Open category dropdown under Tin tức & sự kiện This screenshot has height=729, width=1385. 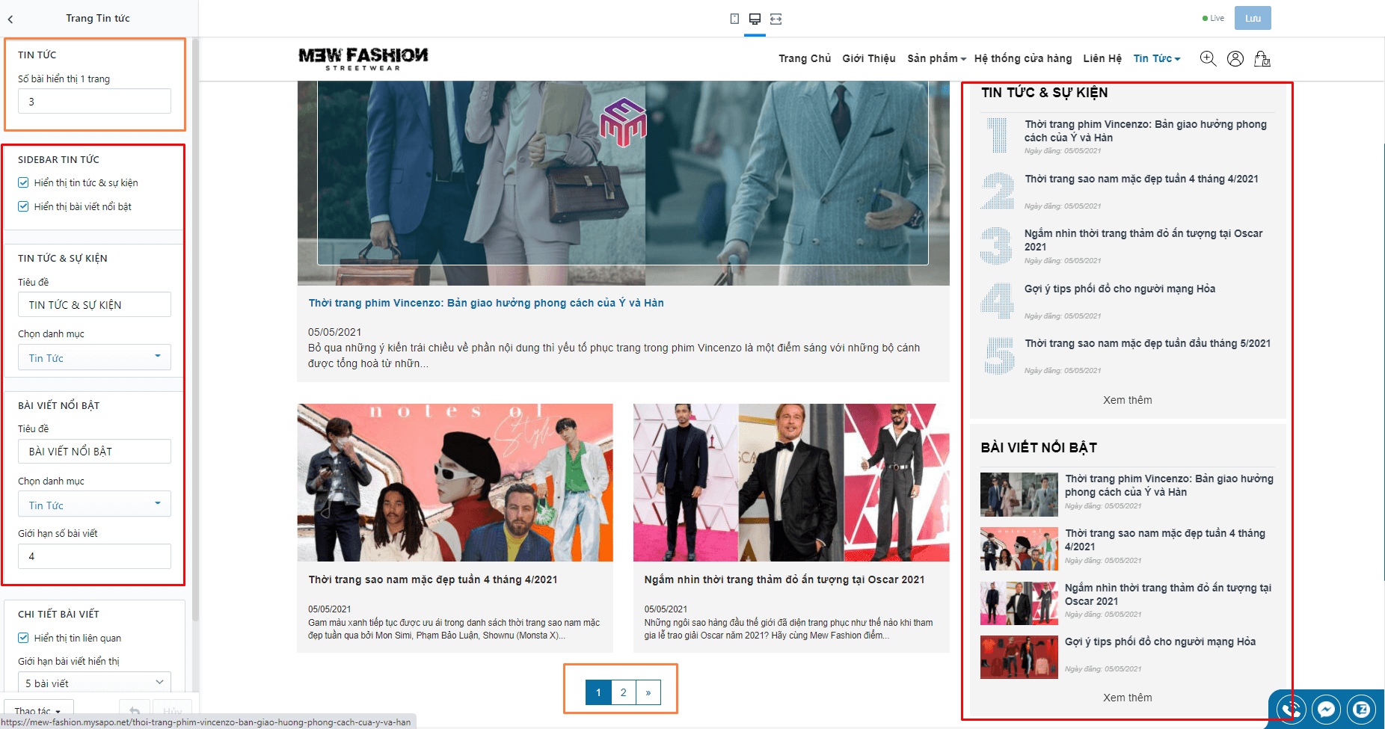(94, 357)
